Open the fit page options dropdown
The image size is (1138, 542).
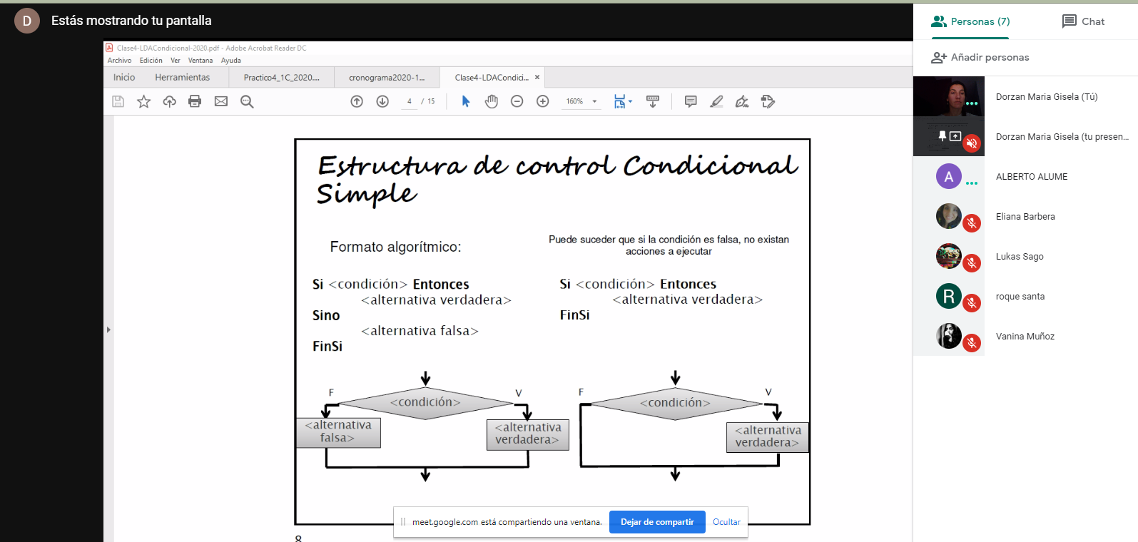click(x=623, y=101)
